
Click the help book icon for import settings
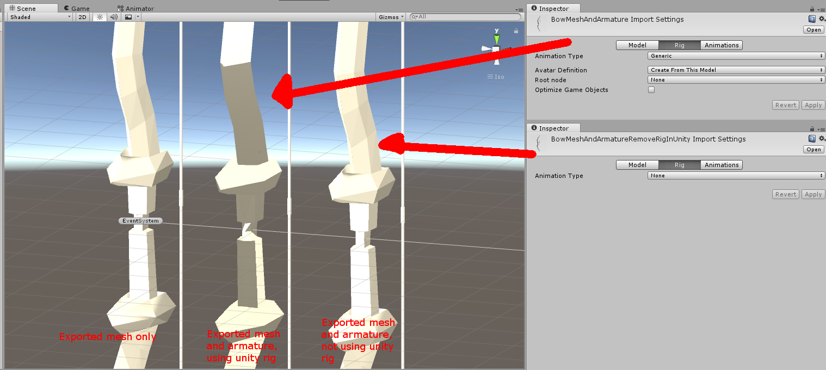811,18
